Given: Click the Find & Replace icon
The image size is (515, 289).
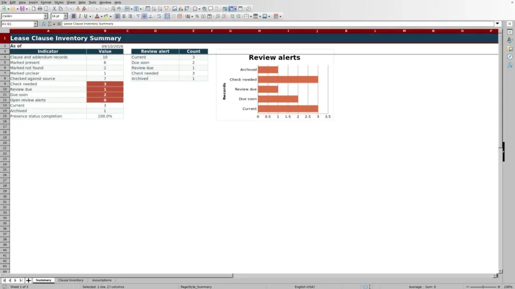Looking at the screenshot, I should click(x=113, y=9).
